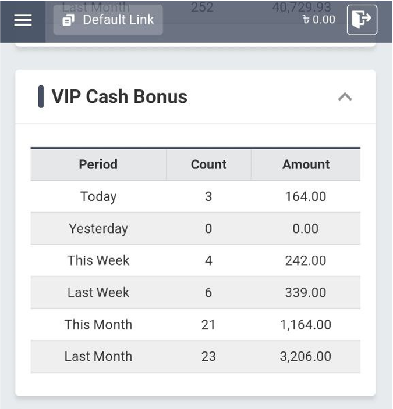This screenshot has height=409, width=393.
Task: Select the Last Week row label
Action: [98, 292]
